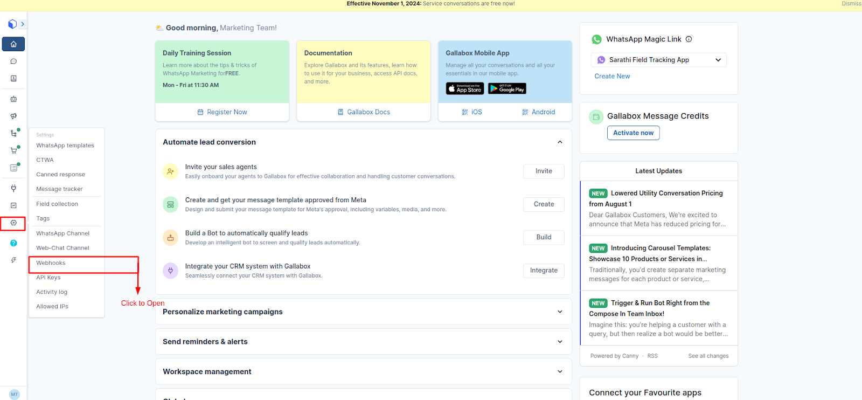Click the iOS QR code link
This screenshot has width=862, height=400.
click(x=472, y=112)
